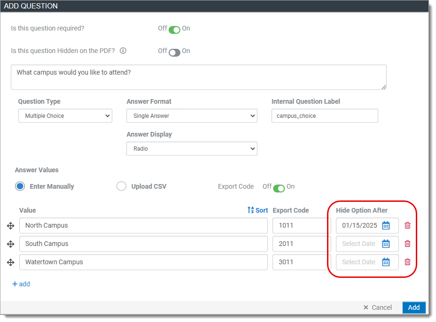The height and width of the screenshot is (322, 436).
Task: Click export code field containing 3011
Action: point(302,262)
